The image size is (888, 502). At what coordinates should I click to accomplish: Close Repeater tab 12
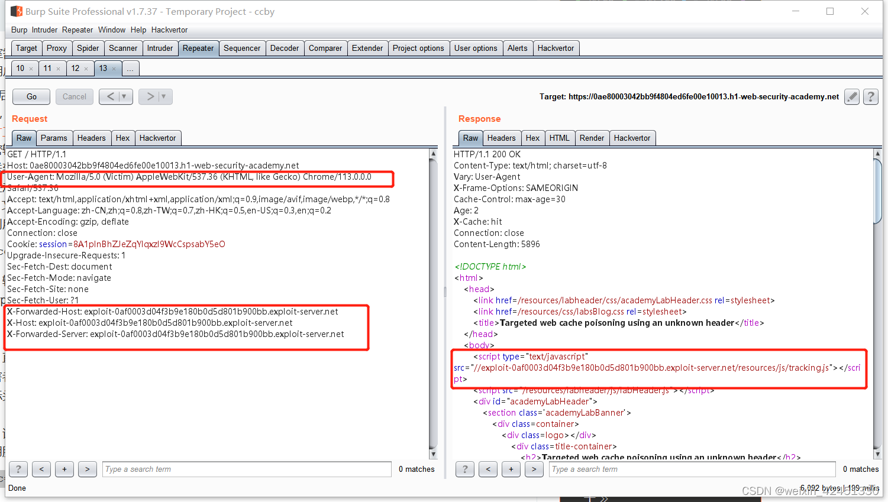[x=86, y=69]
